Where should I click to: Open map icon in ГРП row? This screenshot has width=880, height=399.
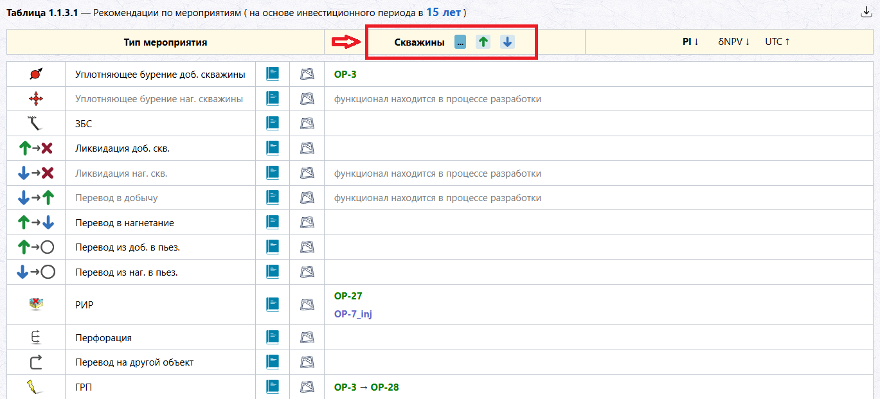[307, 387]
